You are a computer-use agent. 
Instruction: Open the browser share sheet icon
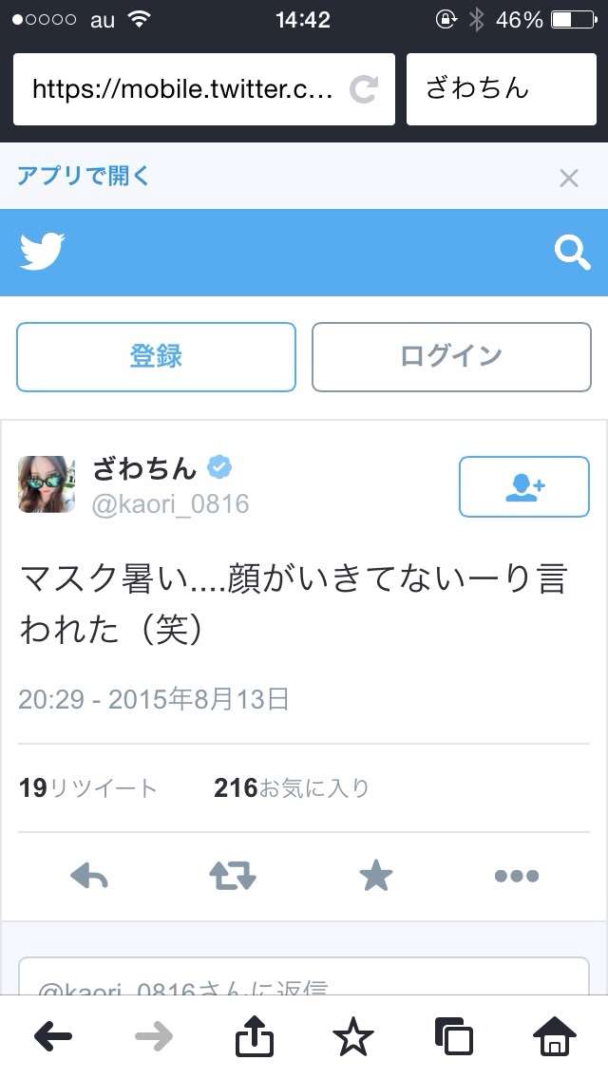254,1035
